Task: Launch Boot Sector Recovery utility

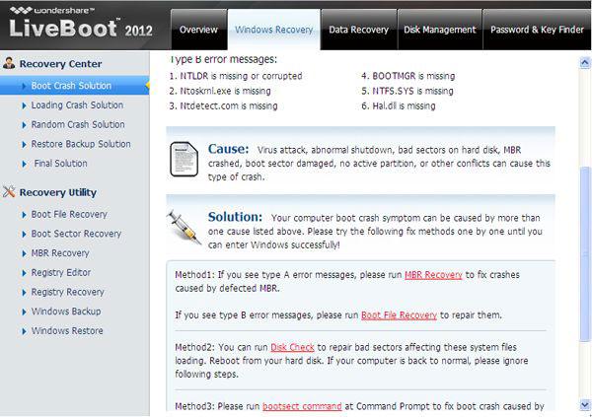Action: pyautogui.click(x=76, y=234)
